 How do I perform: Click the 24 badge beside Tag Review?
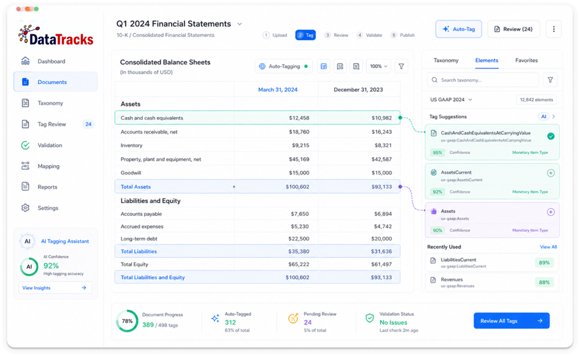(88, 124)
